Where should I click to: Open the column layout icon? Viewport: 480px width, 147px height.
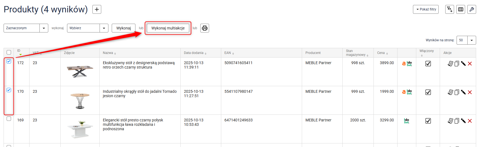[x=460, y=9]
